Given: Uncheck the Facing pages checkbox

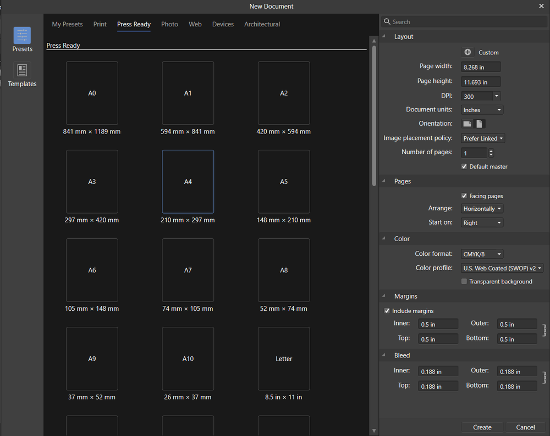Looking at the screenshot, I should [464, 196].
